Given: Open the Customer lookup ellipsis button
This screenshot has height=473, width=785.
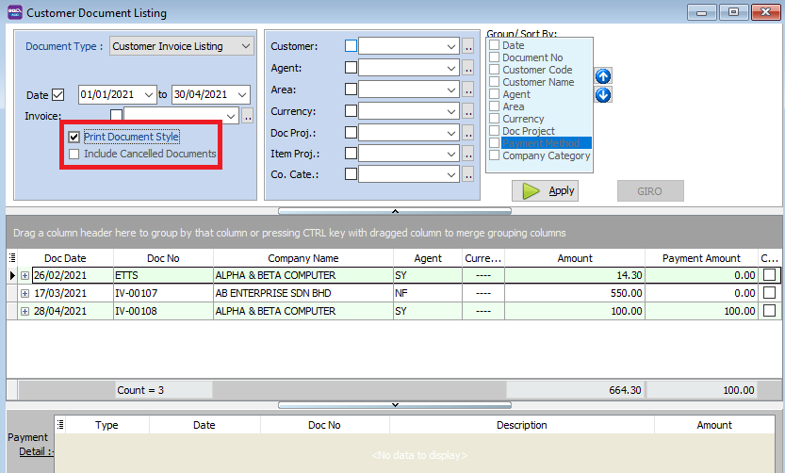Looking at the screenshot, I should (467, 46).
